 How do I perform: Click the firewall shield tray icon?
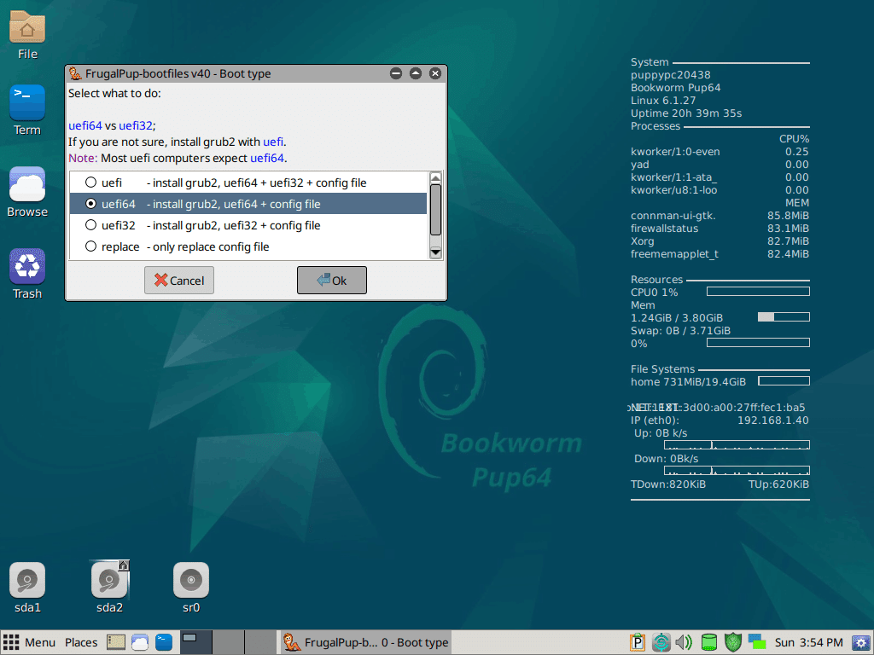point(733,642)
